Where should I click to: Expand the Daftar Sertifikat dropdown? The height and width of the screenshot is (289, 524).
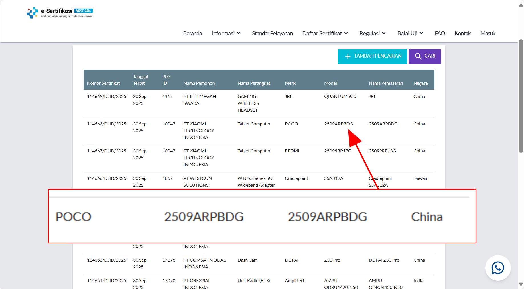click(x=325, y=33)
